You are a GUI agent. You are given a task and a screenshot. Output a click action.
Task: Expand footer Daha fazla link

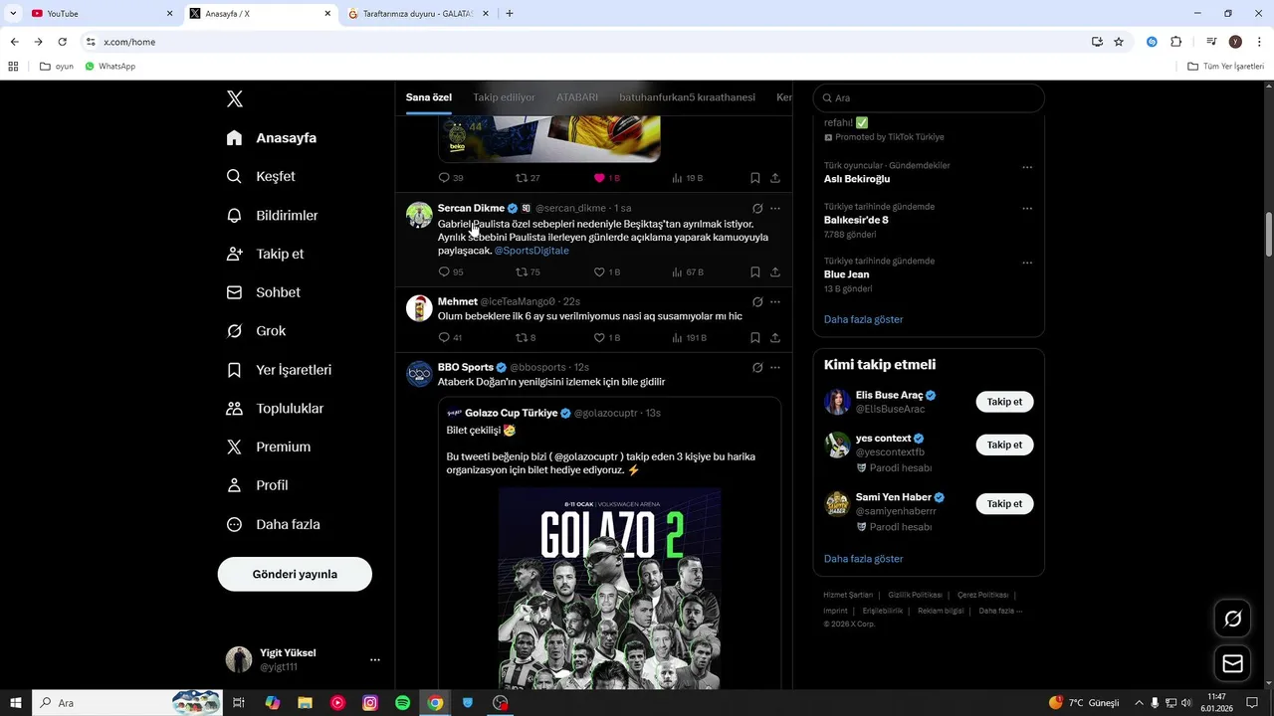(x=1000, y=611)
